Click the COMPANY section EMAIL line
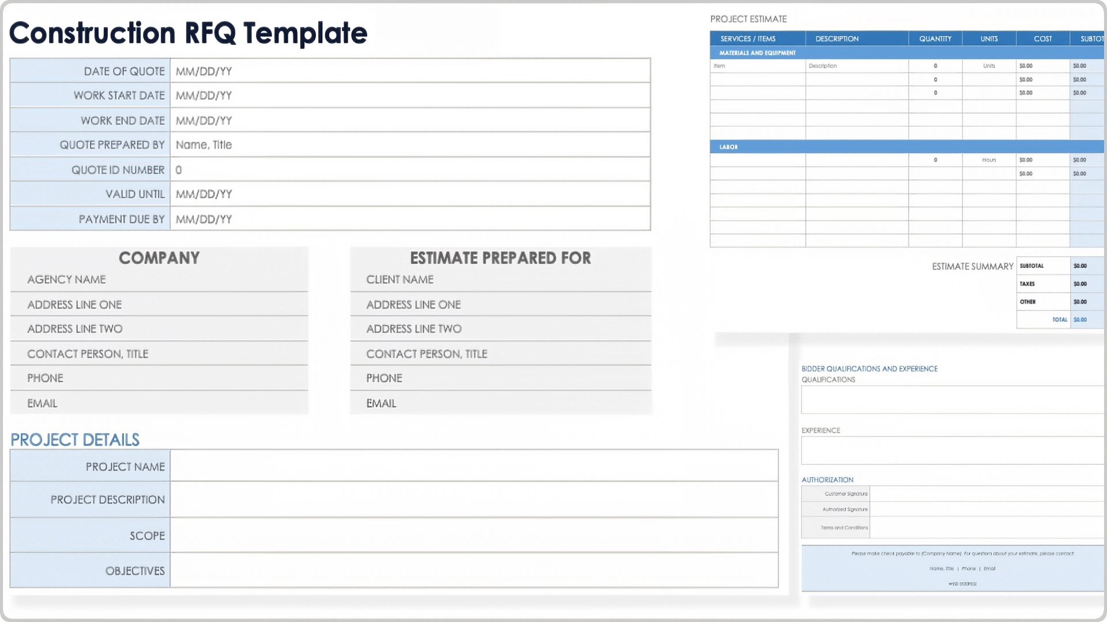Viewport: 1107px width, 622px height. pos(159,404)
